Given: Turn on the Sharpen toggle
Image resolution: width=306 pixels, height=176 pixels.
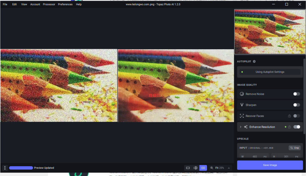Looking at the screenshot, I should pos(297,105).
